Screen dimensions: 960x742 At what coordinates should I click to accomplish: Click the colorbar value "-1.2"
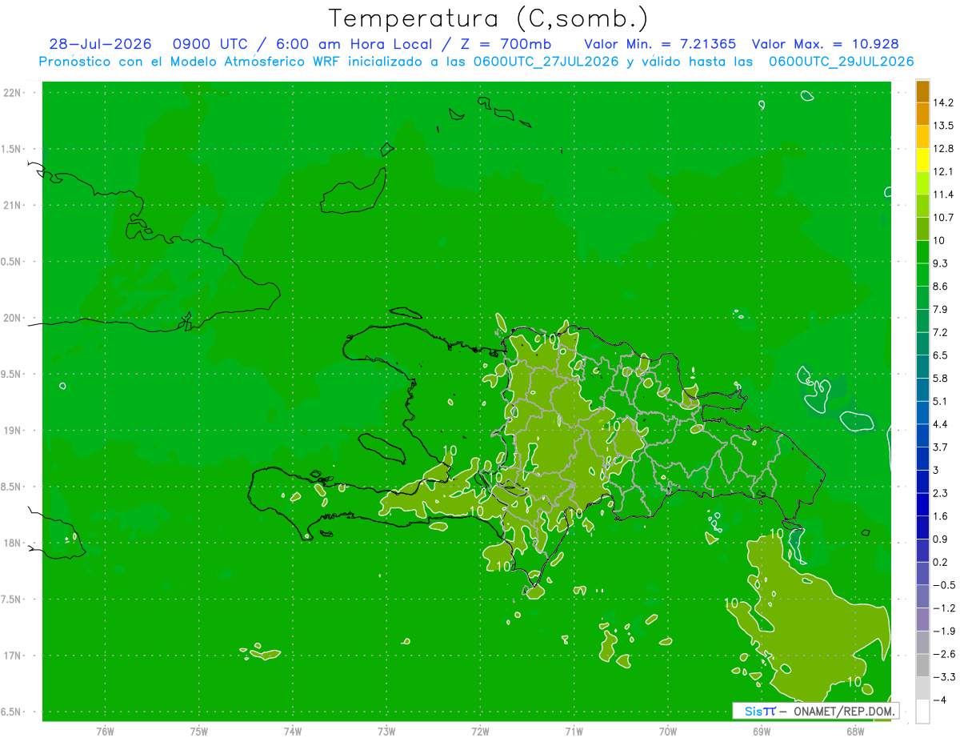(x=945, y=608)
